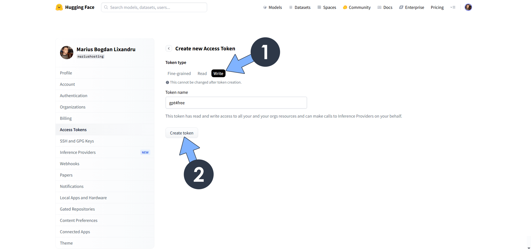Open the more-options menu icon in navbar

(x=453, y=7)
